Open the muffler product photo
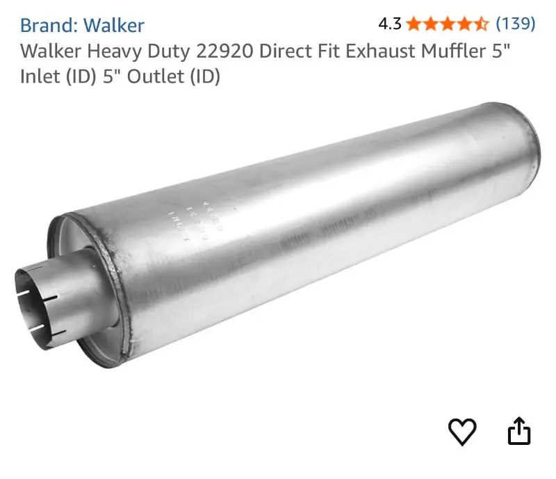 pos(277,236)
